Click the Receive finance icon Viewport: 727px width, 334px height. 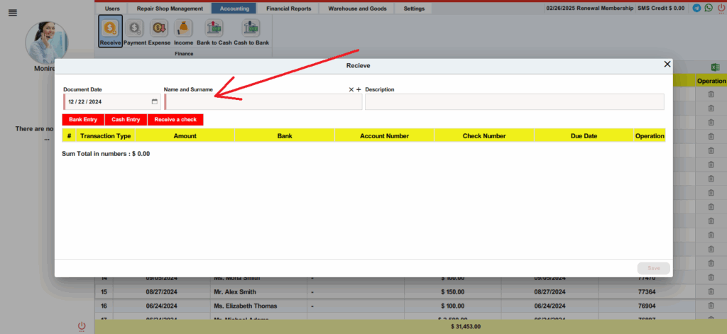point(110,31)
